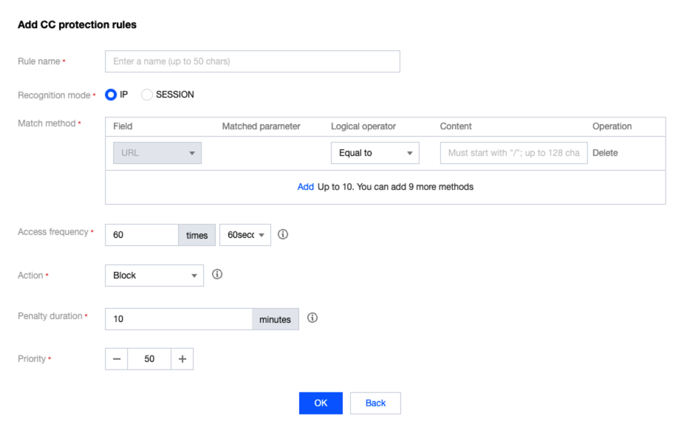Decrease priority with minus button

[x=117, y=359]
